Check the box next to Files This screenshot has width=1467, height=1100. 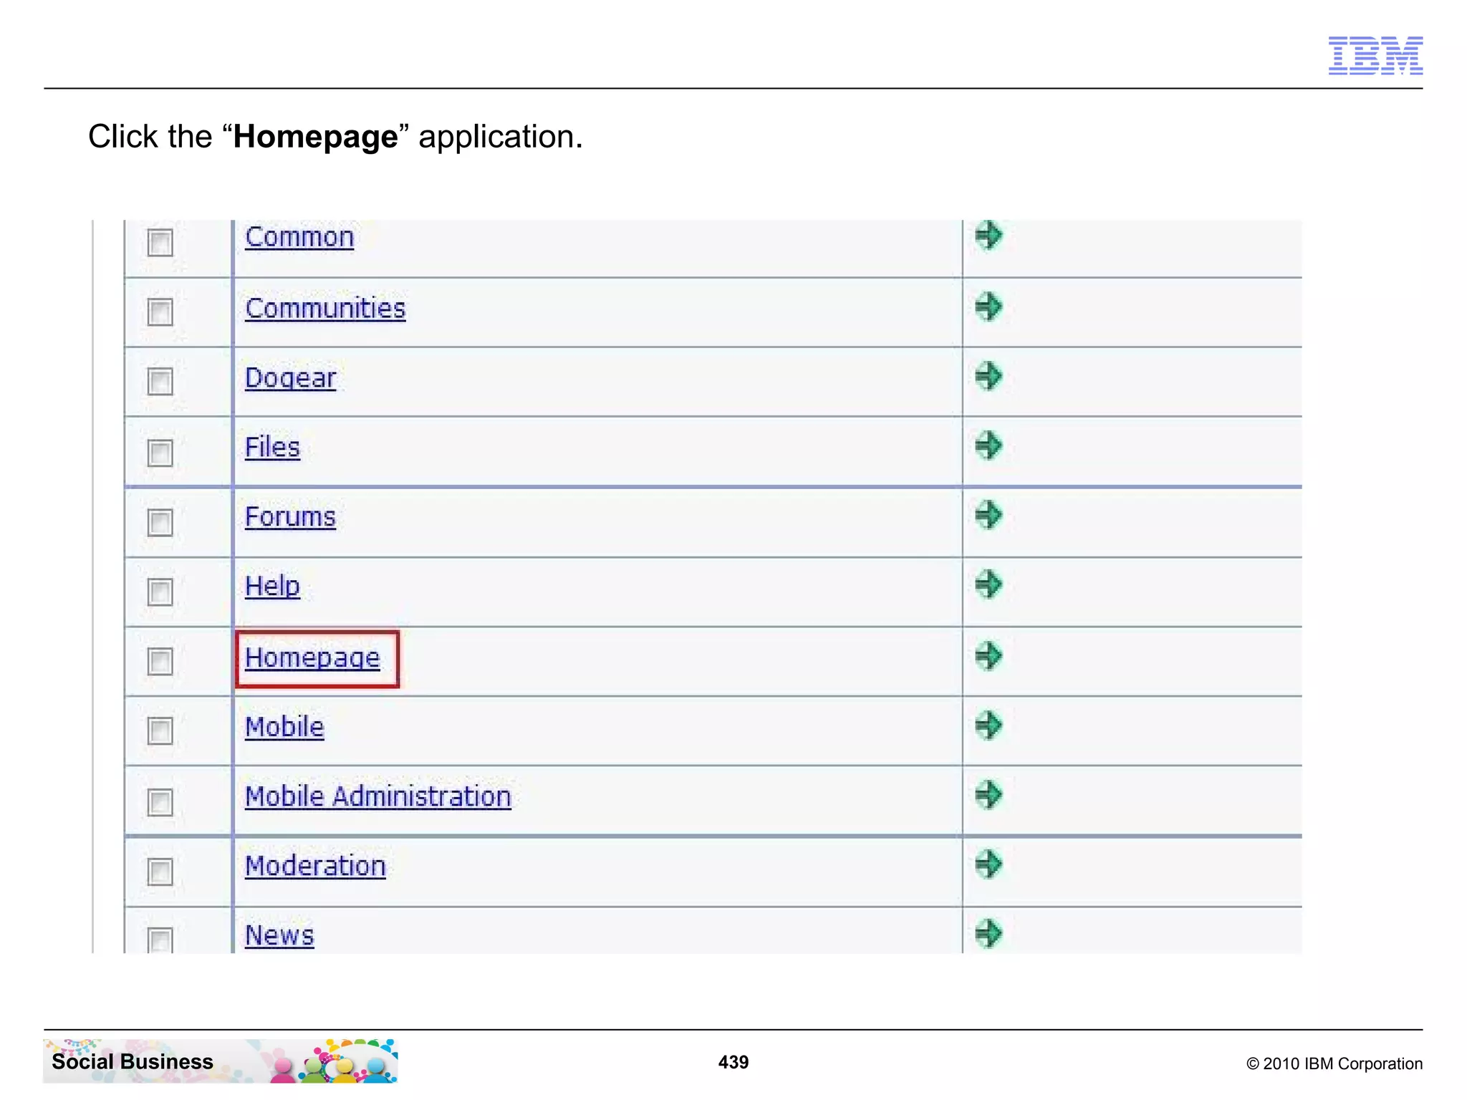(160, 453)
